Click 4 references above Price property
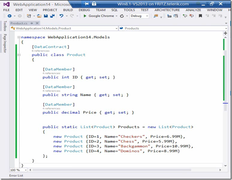 (x=51, y=108)
